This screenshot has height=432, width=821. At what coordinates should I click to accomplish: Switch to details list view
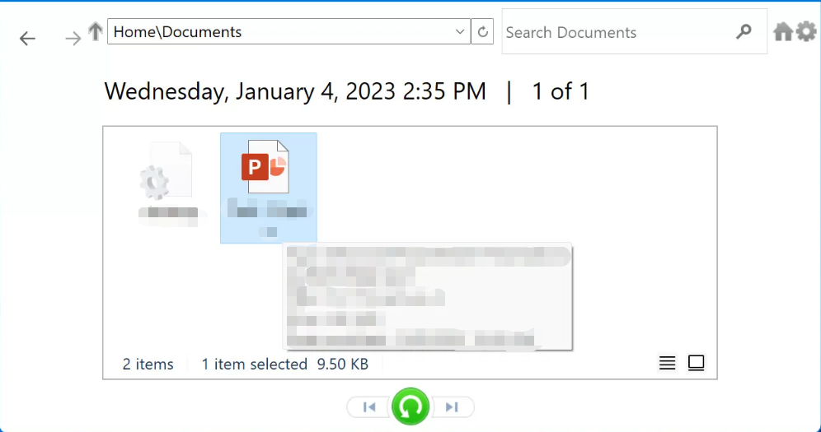[668, 363]
